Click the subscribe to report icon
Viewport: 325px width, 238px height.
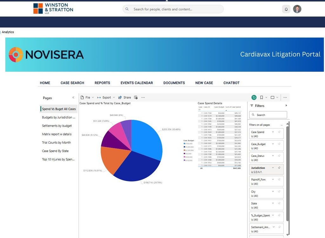click(136, 97)
